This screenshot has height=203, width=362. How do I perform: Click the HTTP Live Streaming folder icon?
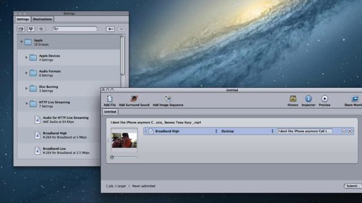tap(33, 104)
